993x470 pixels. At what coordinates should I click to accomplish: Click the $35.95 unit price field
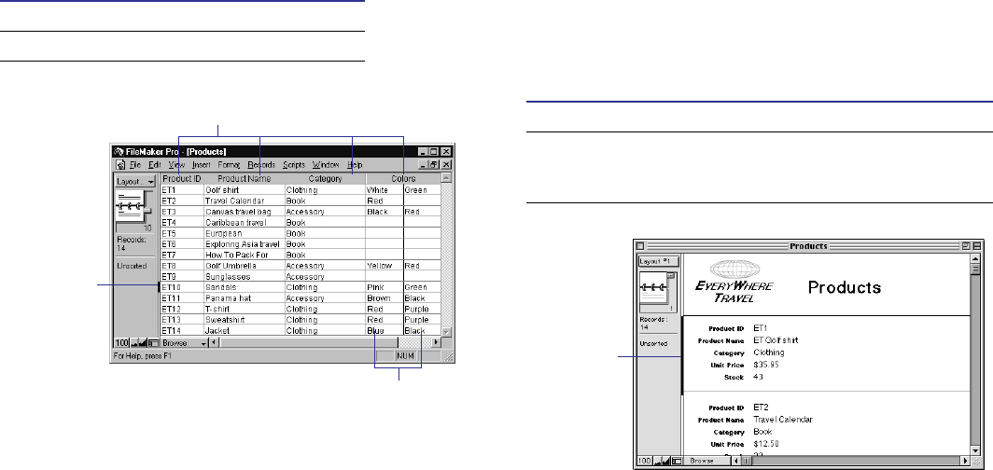(x=766, y=365)
